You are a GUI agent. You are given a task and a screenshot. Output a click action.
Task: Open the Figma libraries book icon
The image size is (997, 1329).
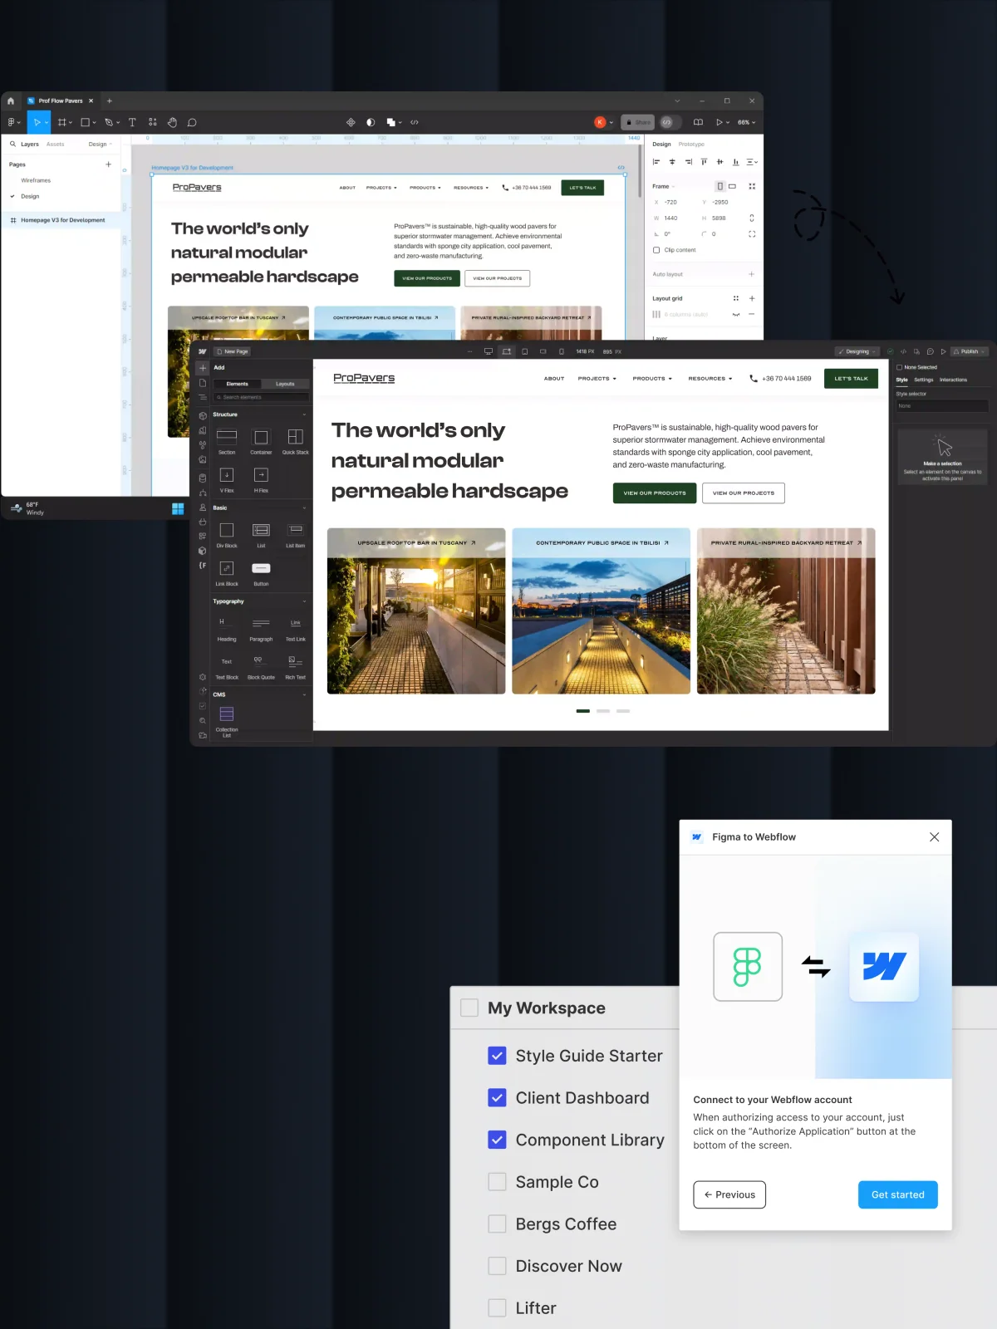pos(698,122)
